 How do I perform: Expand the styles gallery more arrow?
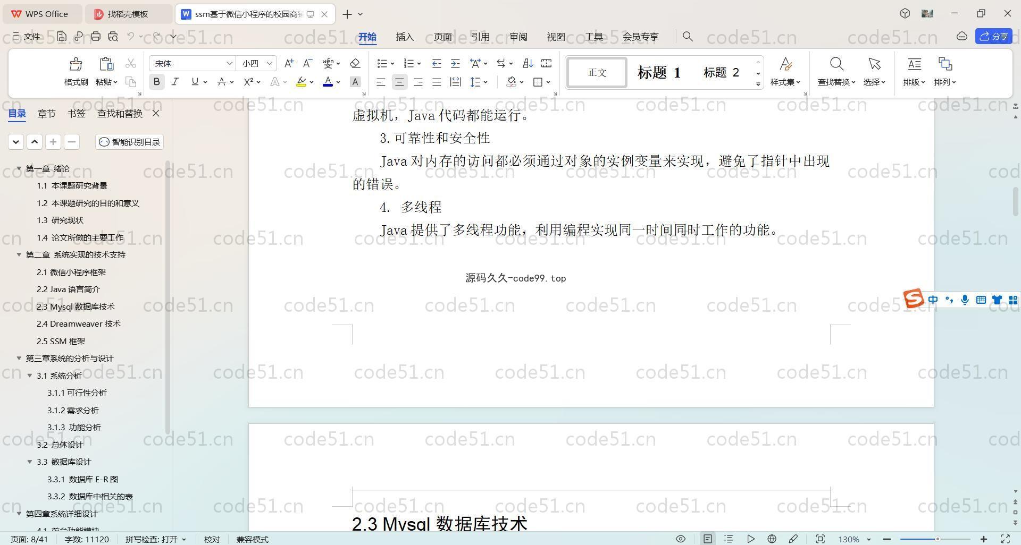click(758, 84)
